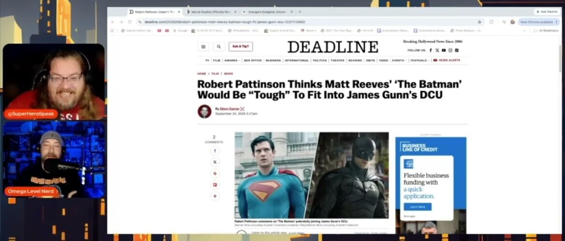Click the DEADLINE logo
The image size is (565, 241).
333,47
